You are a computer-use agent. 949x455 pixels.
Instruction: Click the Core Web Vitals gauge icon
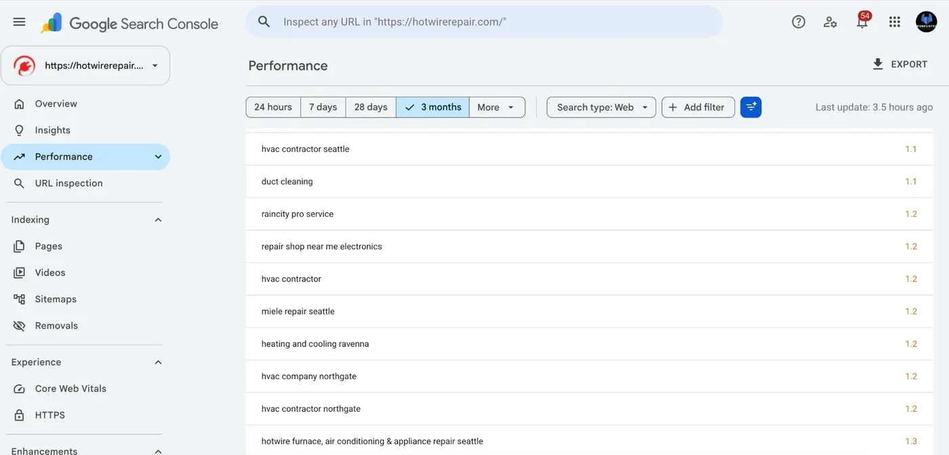pos(20,389)
